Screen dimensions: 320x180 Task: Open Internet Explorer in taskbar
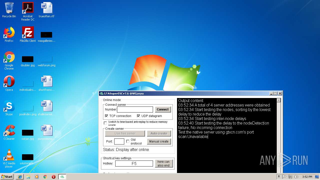point(20,177)
